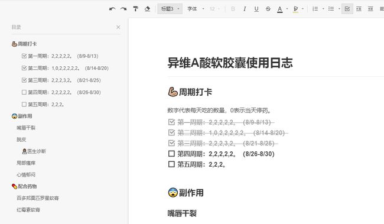Clear formatting with the eraser icon

click(x=147, y=9)
